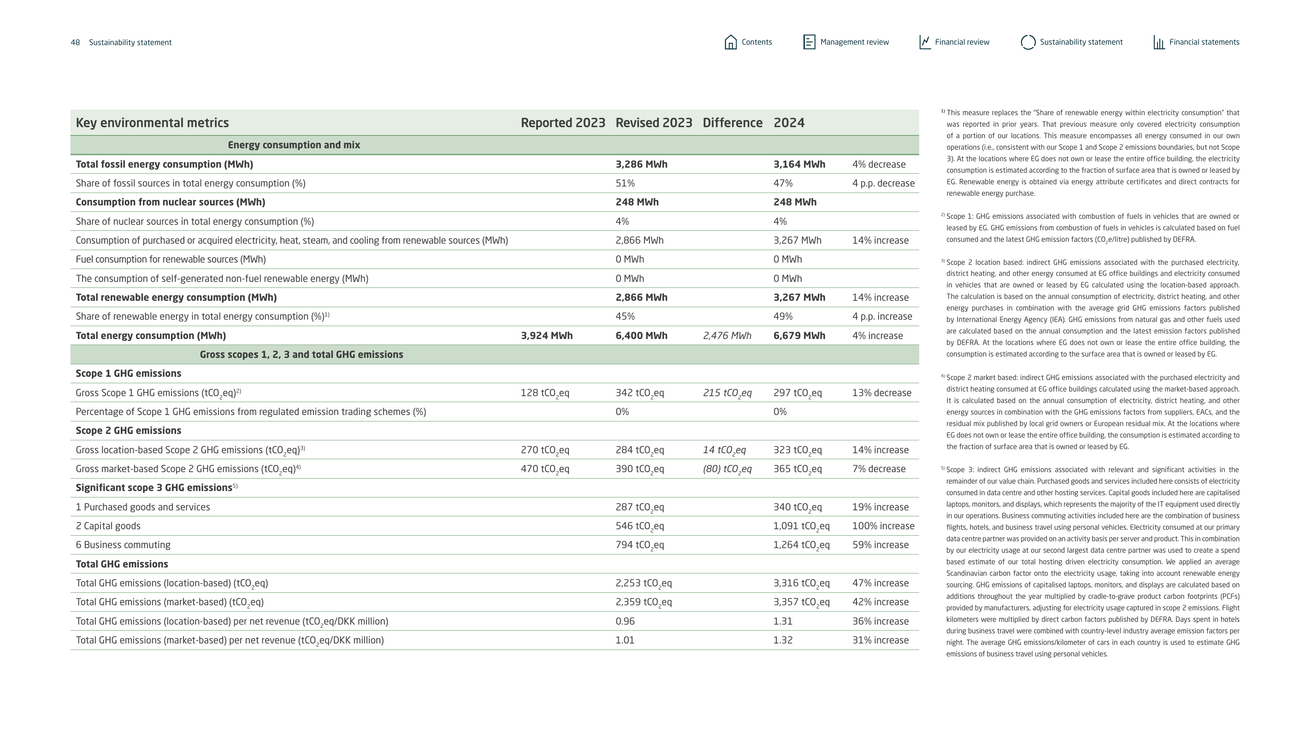Click the '100% increase' Capital goods cell
The height and width of the screenshot is (737, 1311).
point(883,526)
